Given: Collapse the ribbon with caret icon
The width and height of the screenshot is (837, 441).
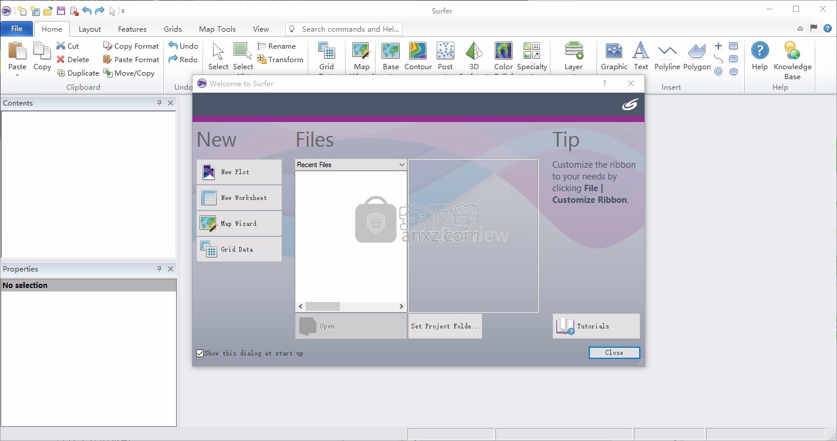Looking at the screenshot, I should pos(800,28).
